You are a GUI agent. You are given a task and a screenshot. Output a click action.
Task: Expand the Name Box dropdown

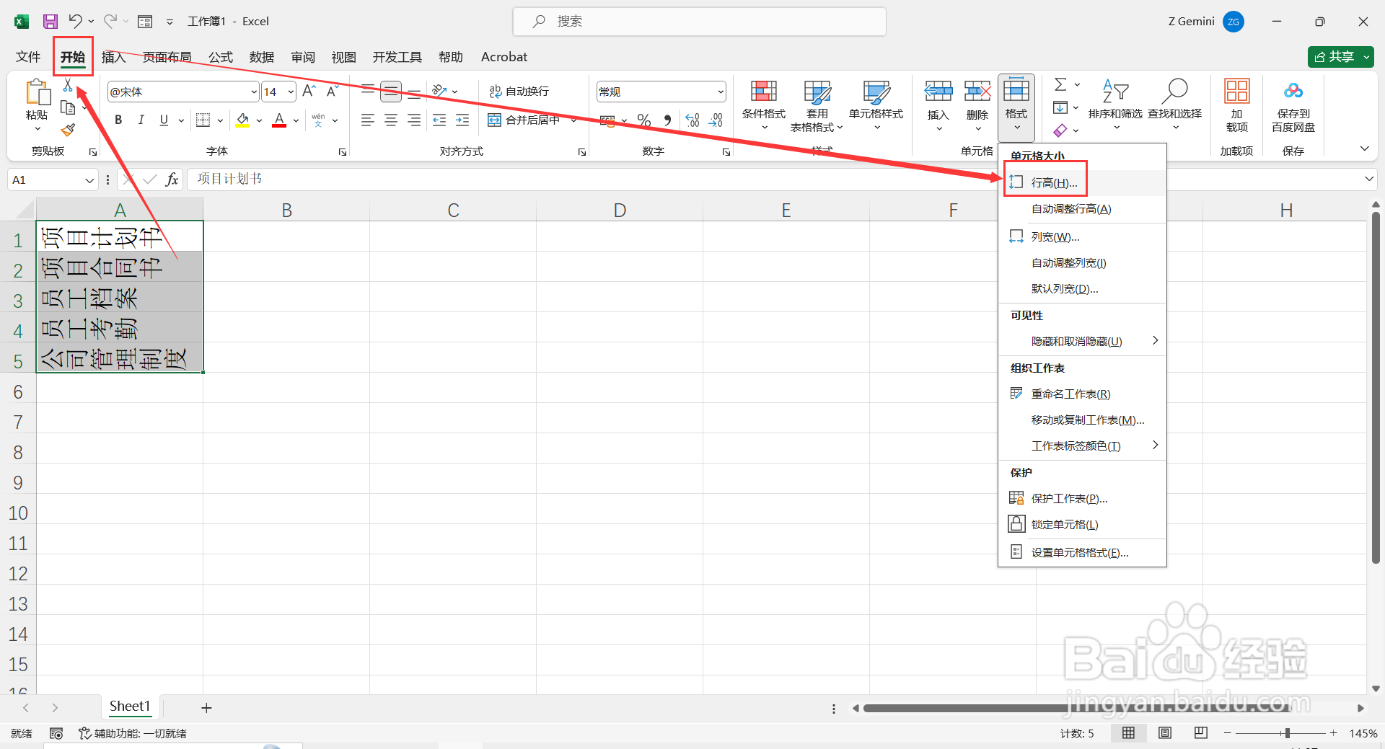coord(89,180)
